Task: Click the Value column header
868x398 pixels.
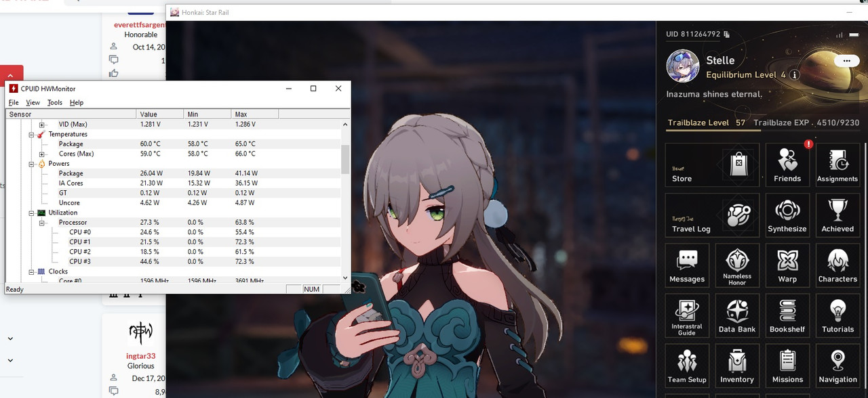Action: (x=161, y=114)
